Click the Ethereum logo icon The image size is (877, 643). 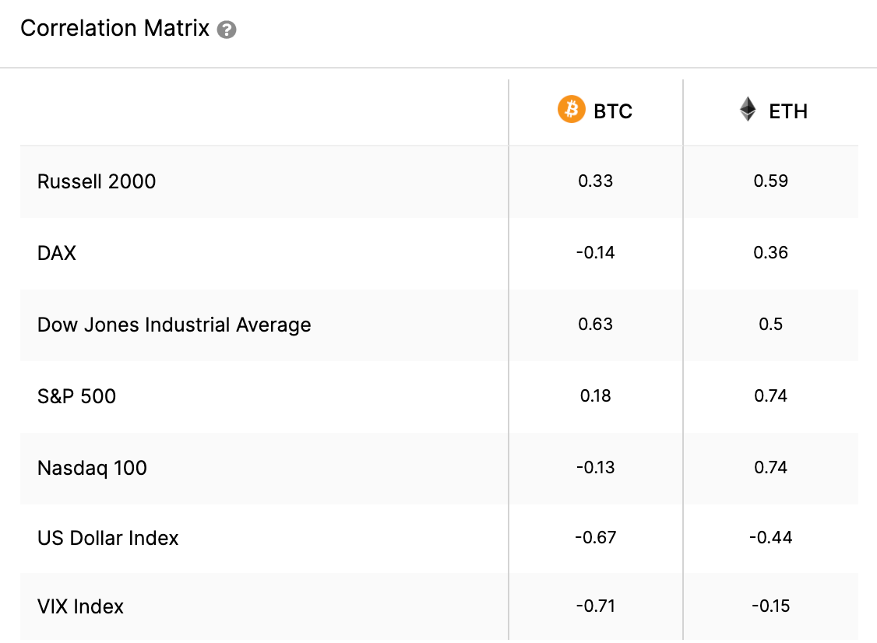748,110
